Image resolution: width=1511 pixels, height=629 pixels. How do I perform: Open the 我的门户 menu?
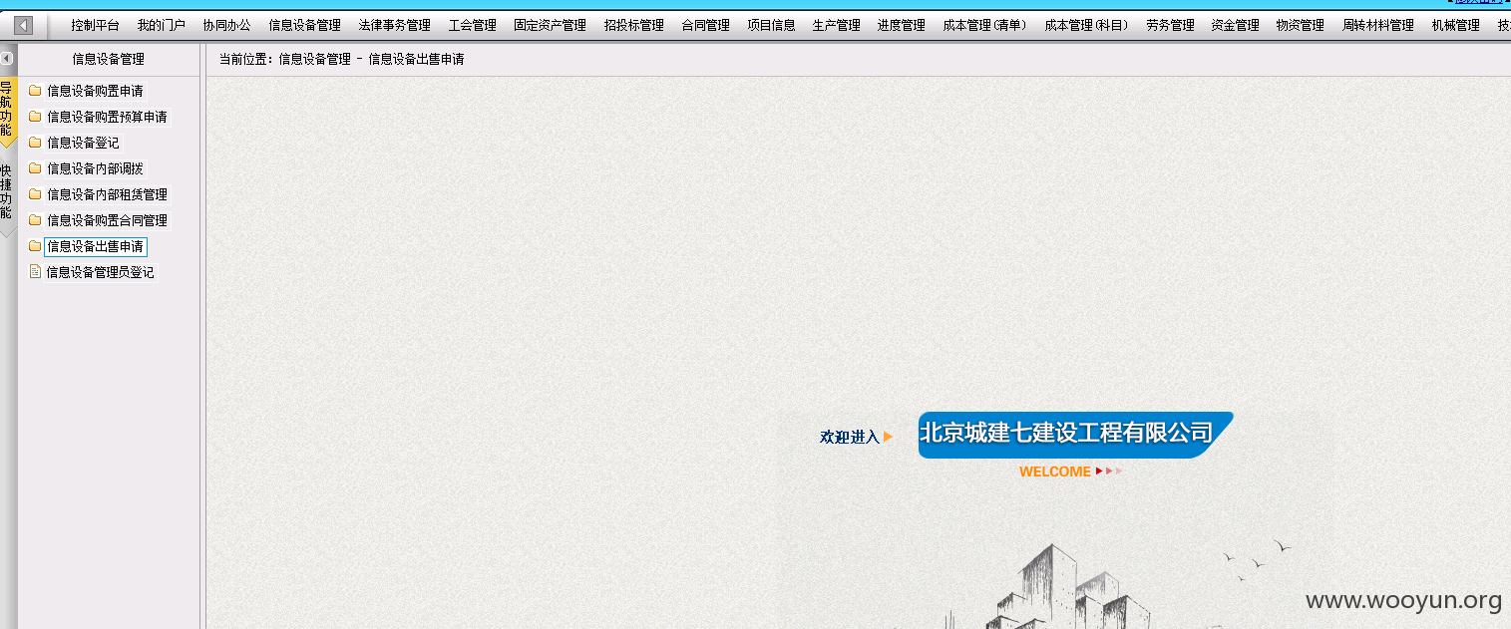pyautogui.click(x=161, y=26)
